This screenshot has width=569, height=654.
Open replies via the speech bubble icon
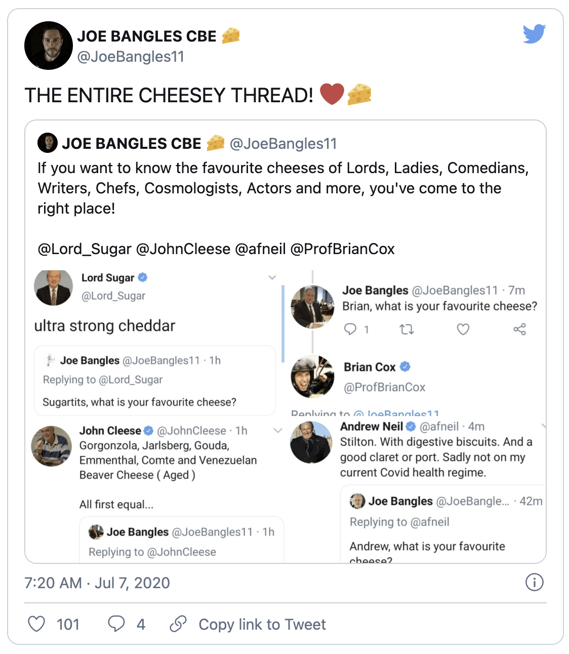[116, 624]
